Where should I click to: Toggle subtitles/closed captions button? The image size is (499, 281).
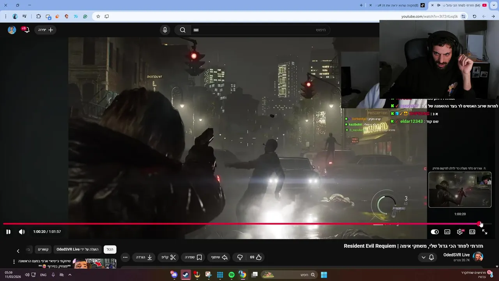(x=447, y=232)
